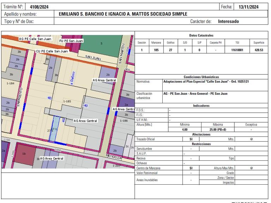Click the Altura Máxima value 25.00 (PB+8)
This screenshot has height=203, width=271.
click(218, 129)
